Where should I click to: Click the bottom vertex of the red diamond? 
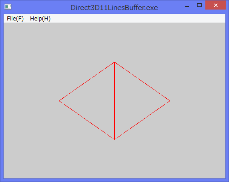tap(114, 139)
